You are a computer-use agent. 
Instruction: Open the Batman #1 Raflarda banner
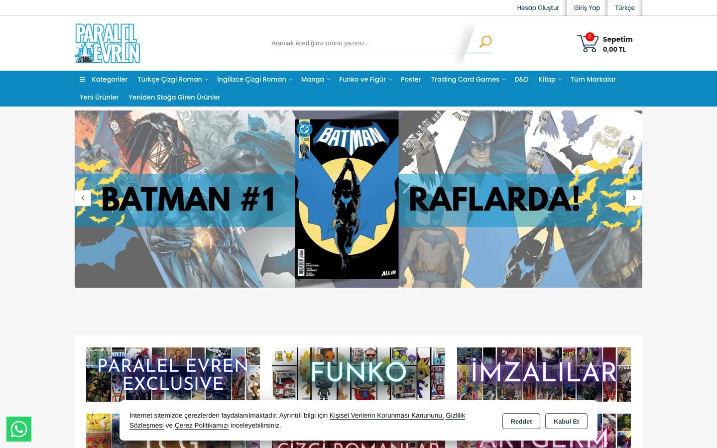[358, 199]
